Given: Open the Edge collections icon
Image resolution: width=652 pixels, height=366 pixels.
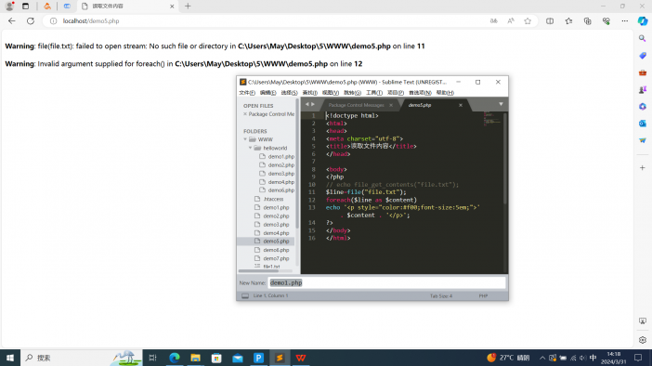Looking at the screenshot, I should (x=588, y=20).
